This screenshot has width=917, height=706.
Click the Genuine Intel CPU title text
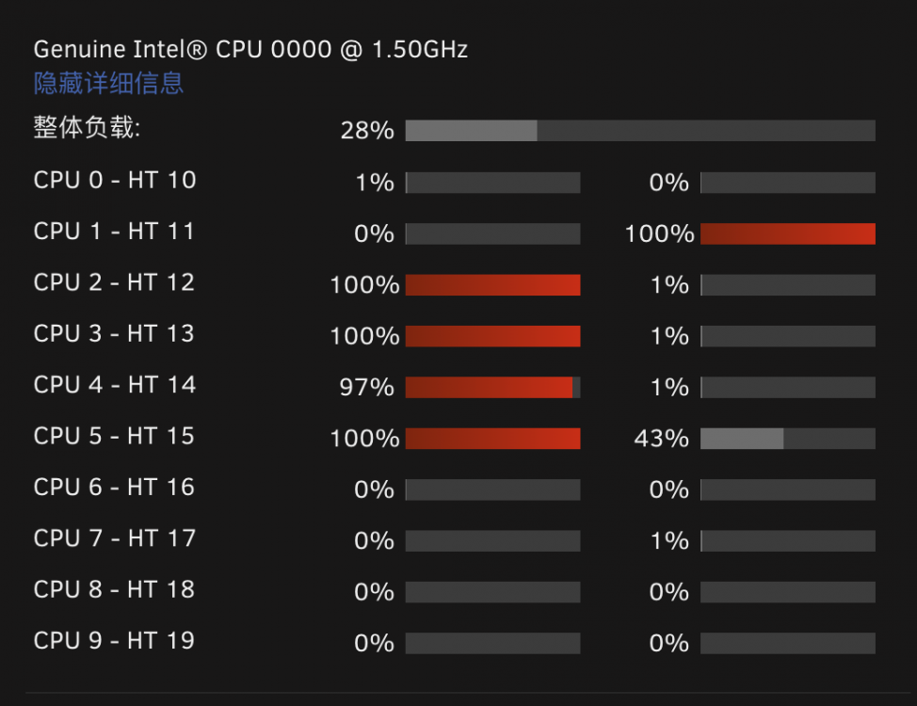[x=250, y=49]
